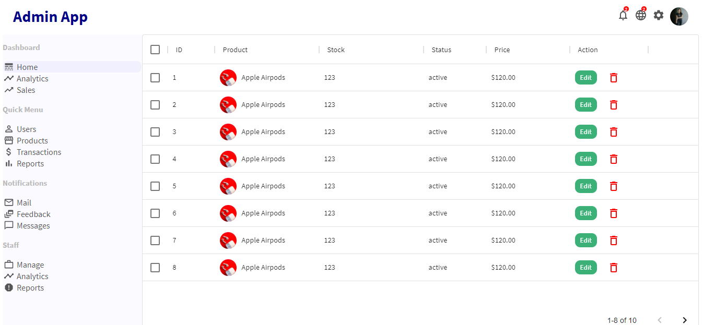703x325 pixels.
Task: Open Reports in Quick Menu
Action: click(72, 164)
